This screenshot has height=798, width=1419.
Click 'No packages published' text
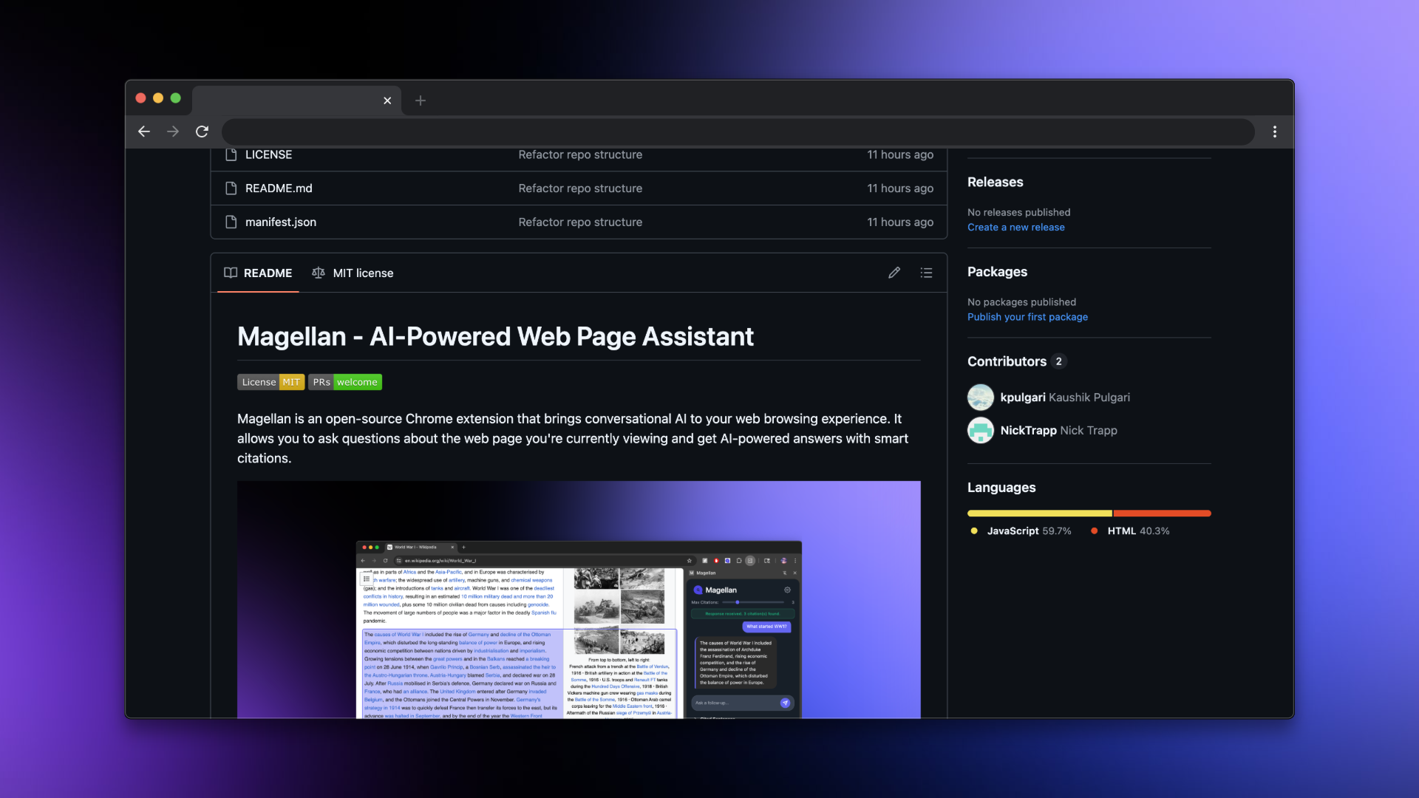[x=1021, y=302]
